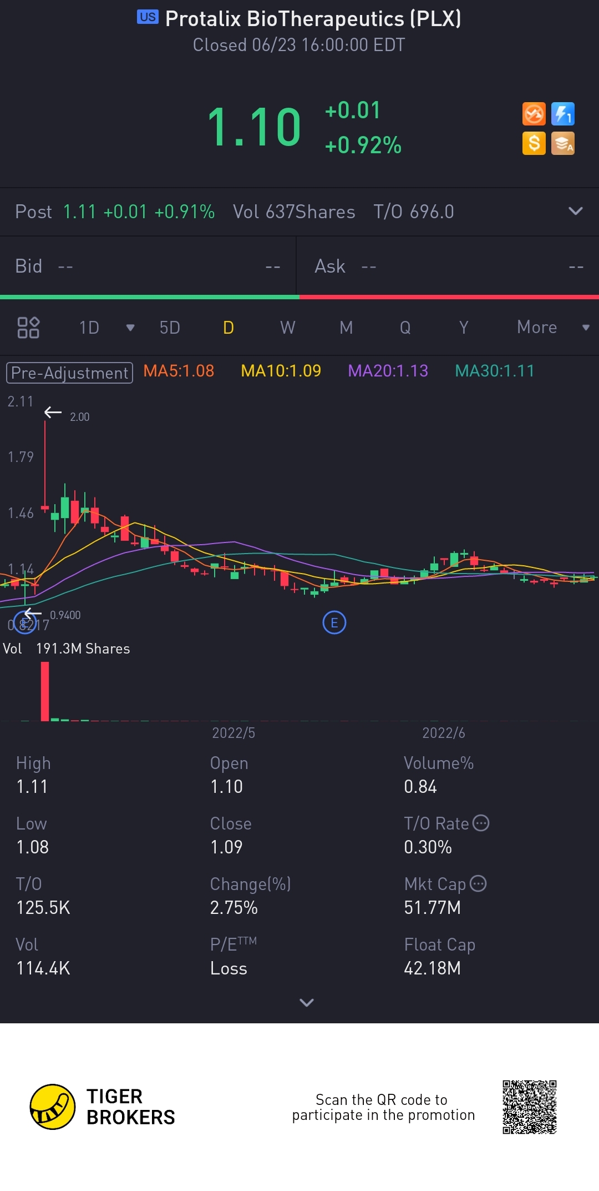This screenshot has height=1191, width=599.
Task: Toggle the Pre-Adjustment price setting
Action: click(x=69, y=373)
